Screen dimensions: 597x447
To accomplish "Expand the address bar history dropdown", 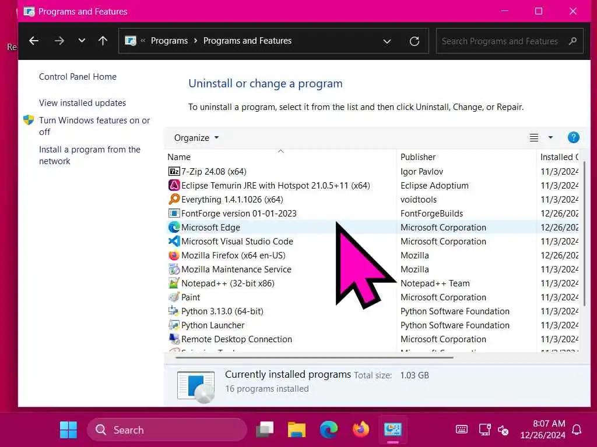I will click(387, 41).
